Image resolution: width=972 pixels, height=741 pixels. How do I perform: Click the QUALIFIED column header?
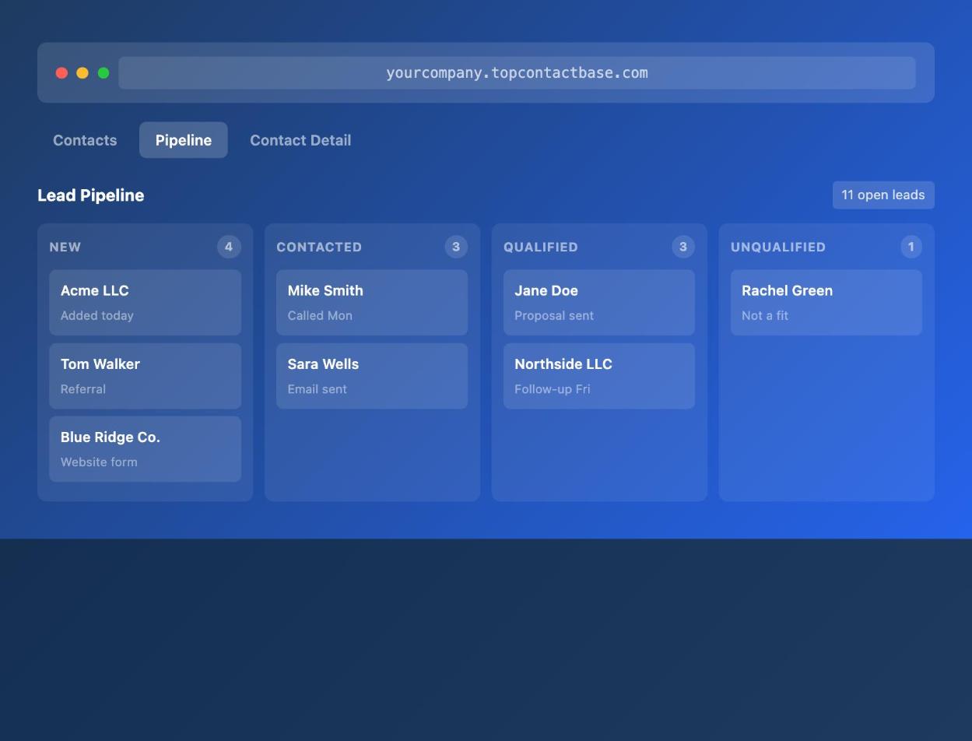[x=541, y=248]
